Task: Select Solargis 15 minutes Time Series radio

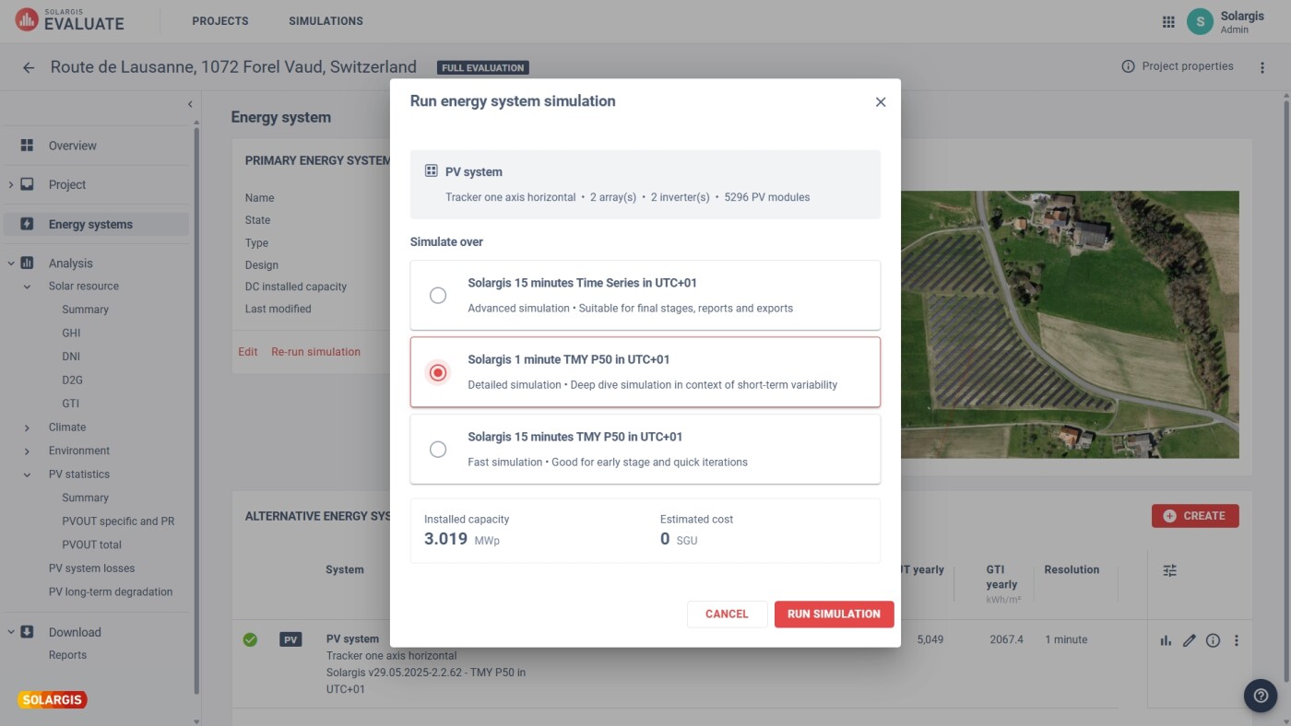Action: tap(438, 295)
